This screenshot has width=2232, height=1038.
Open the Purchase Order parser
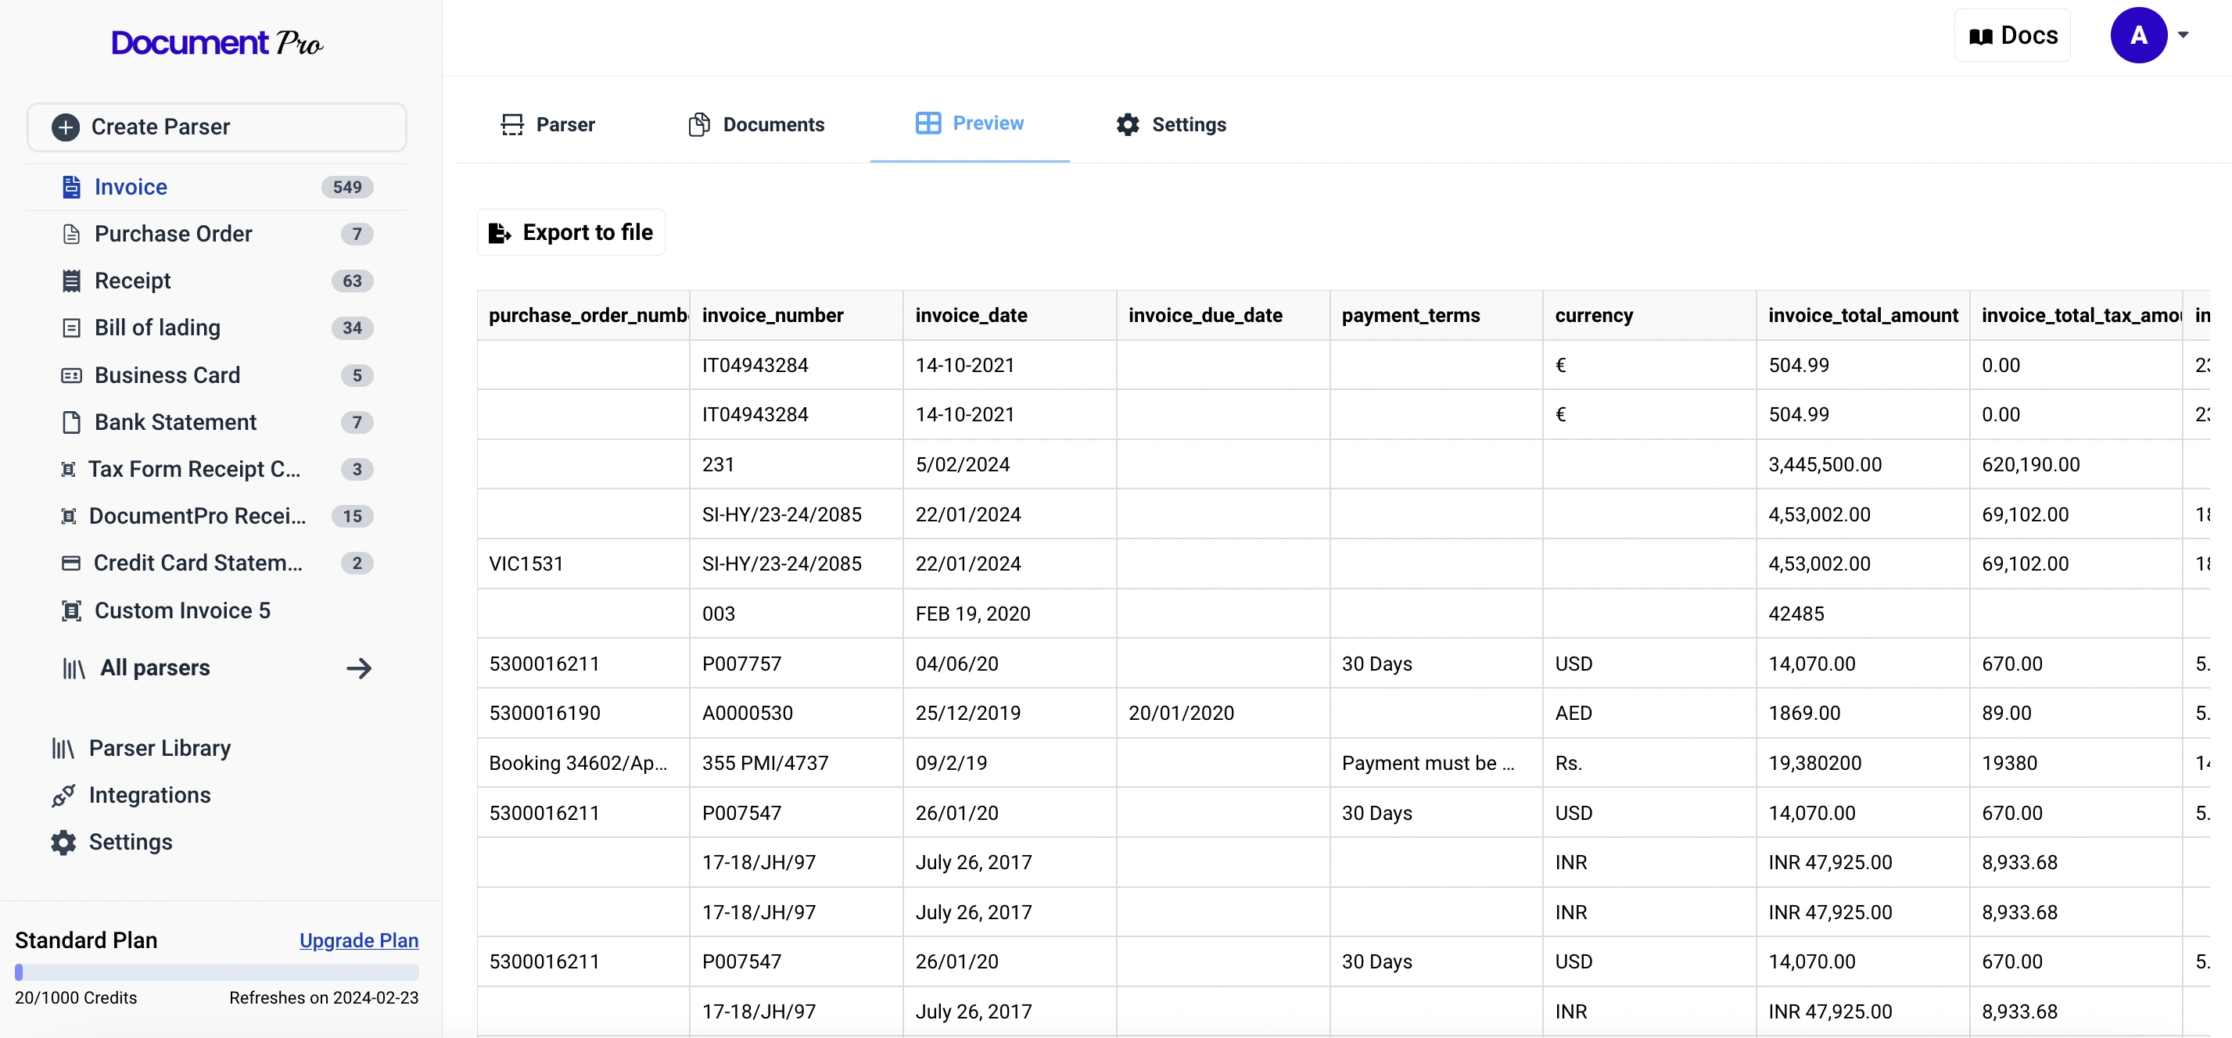click(217, 234)
